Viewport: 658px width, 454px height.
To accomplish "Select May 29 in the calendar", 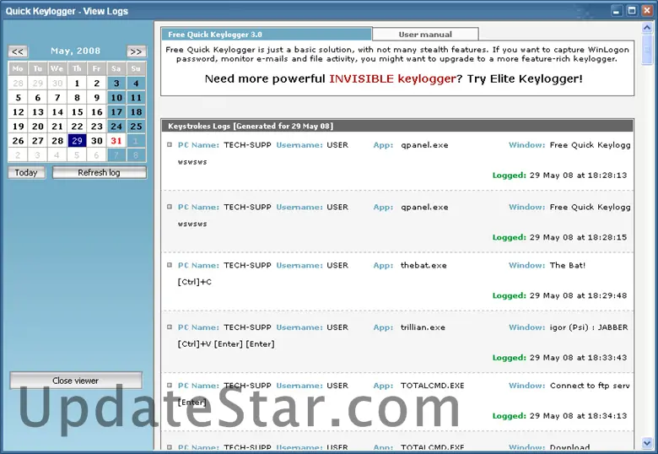I will [78, 141].
